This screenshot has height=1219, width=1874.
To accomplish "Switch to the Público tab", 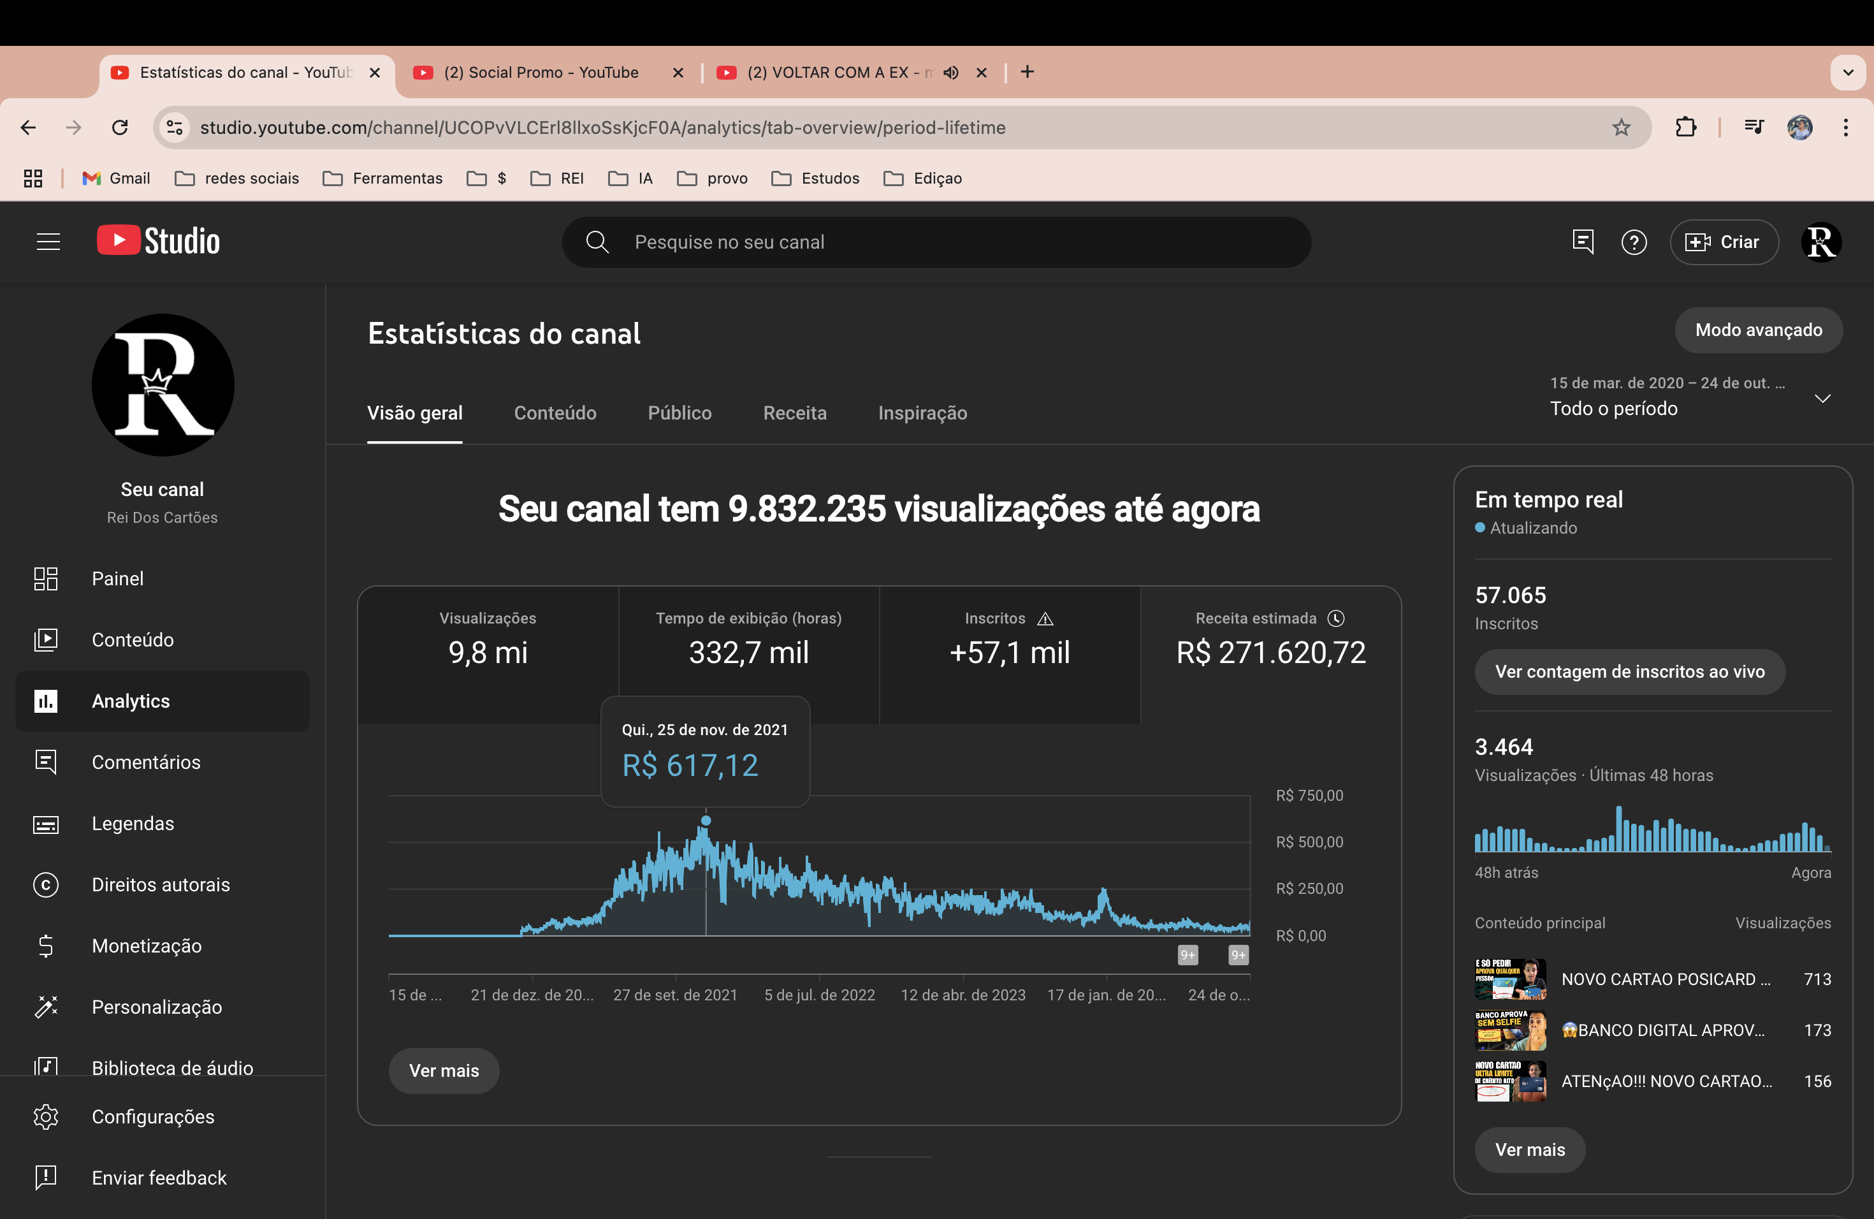I will [679, 413].
